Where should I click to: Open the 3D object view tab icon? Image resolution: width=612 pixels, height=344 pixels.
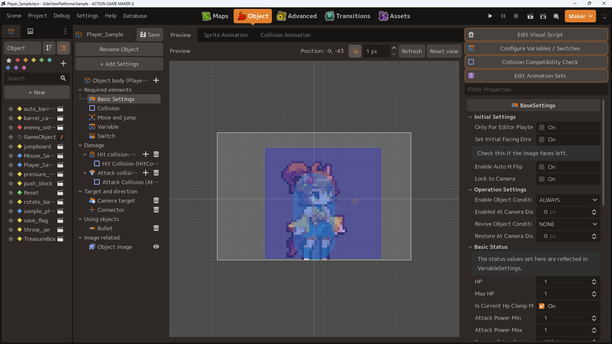pos(11,31)
